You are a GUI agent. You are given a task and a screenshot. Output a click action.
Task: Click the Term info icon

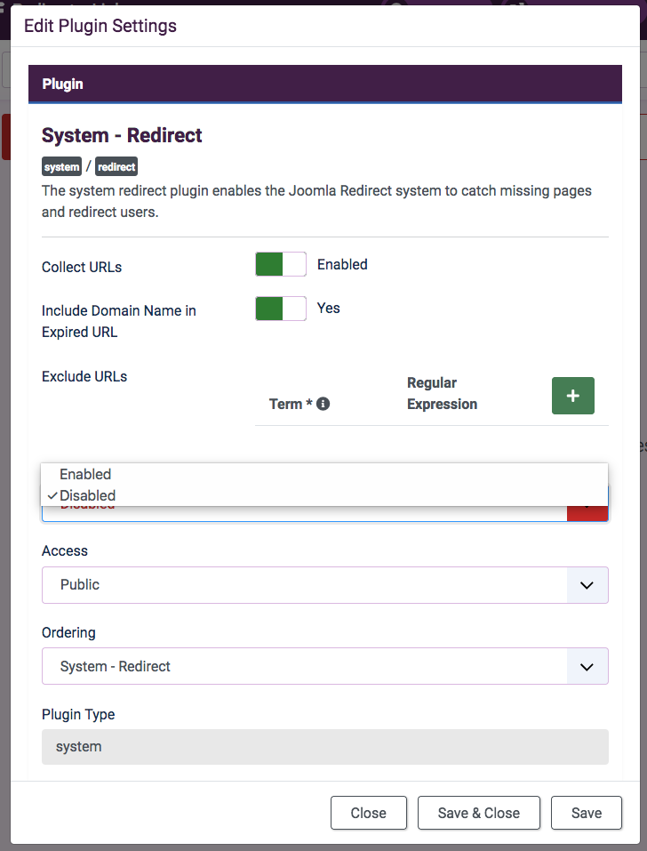pos(323,404)
